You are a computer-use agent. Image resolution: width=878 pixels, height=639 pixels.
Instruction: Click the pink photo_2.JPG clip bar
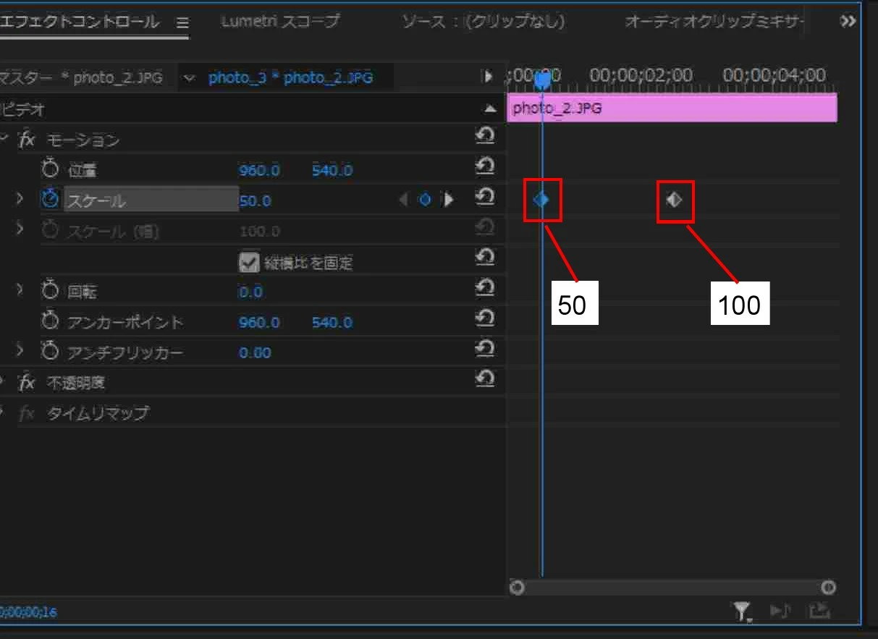pyautogui.click(x=672, y=108)
